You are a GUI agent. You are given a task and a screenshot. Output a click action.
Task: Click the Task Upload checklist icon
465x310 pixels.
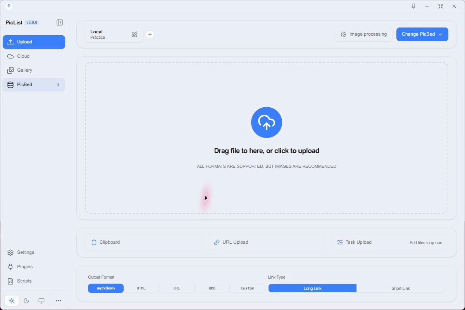[x=340, y=243]
